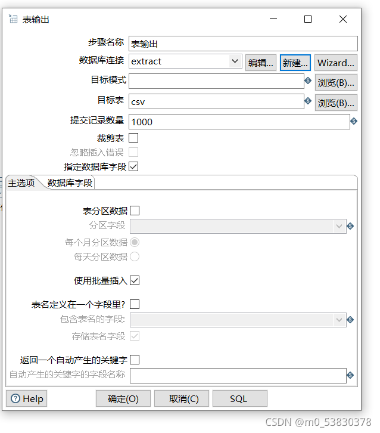
Task: Enable the 表分区数据 checkbox
Action: 135,211
